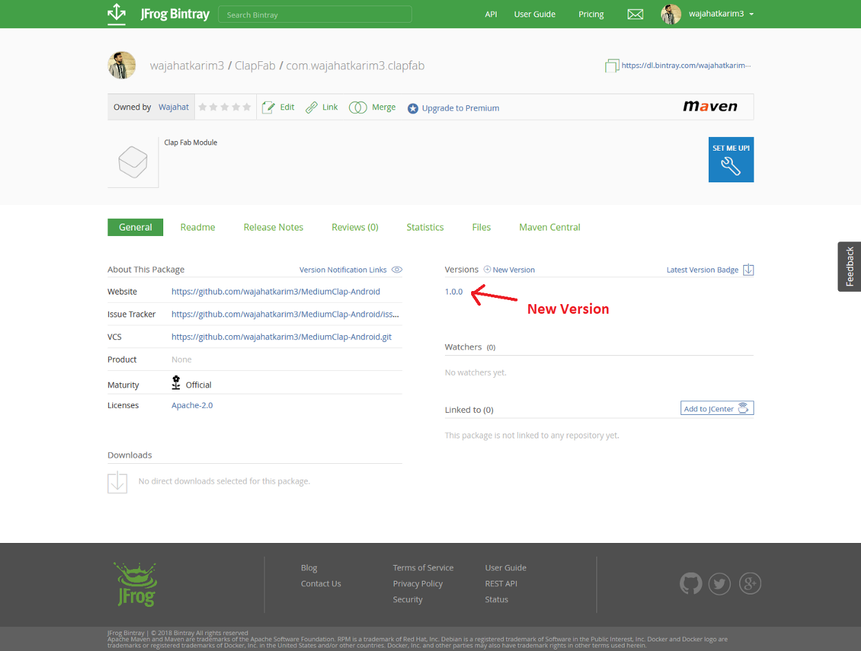This screenshot has width=861, height=651.
Task: Open the Release Notes tab
Action: 273,227
